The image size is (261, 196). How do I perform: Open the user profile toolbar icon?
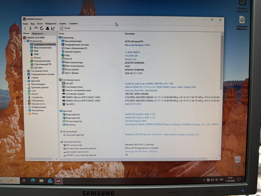[x=48, y=28]
